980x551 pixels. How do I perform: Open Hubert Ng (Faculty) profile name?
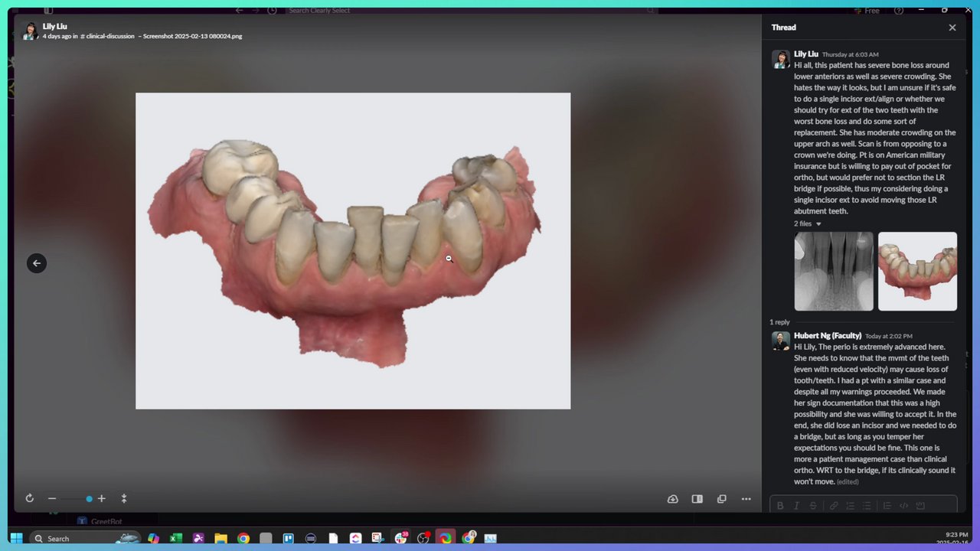coord(828,335)
